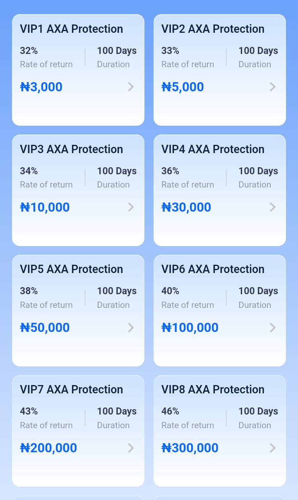The height and width of the screenshot is (500, 298).
Task: Tap the arrow icon on VIP3 card
Action: tap(131, 207)
